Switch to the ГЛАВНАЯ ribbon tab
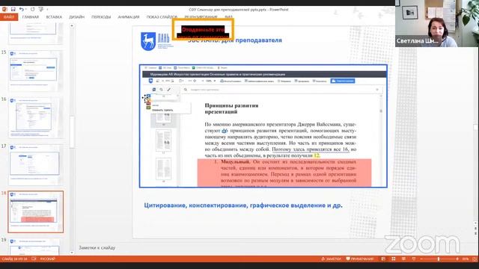Viewport: 479px width, 269px height. click(x=31, y=17)
